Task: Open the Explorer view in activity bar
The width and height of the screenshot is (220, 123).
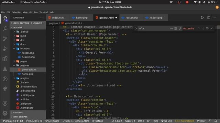Action: [x=5, y=19]
